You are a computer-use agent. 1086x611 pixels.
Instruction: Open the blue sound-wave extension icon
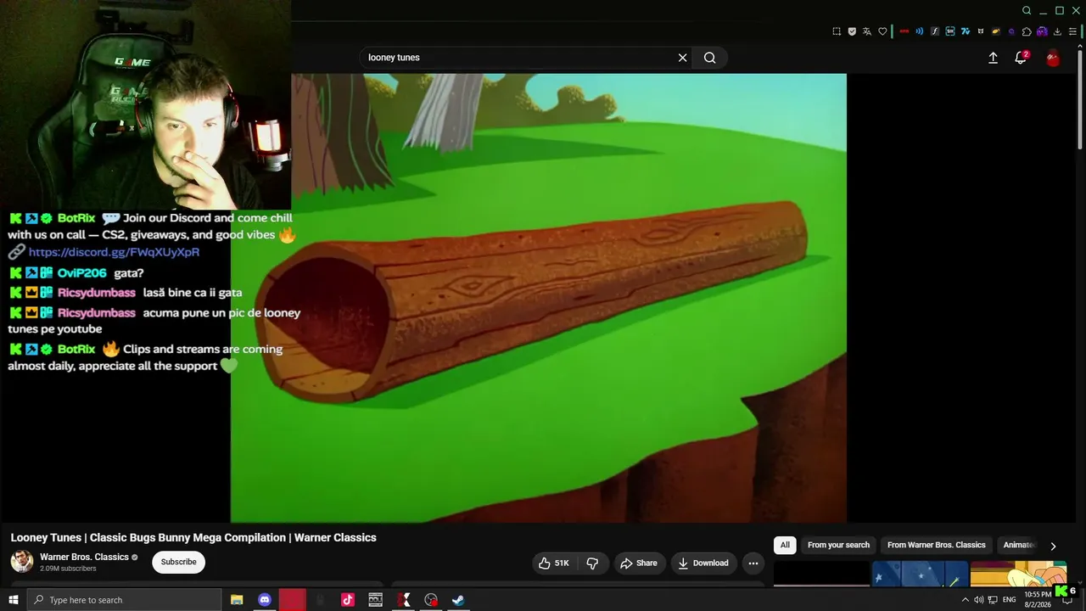click(920, 31)
